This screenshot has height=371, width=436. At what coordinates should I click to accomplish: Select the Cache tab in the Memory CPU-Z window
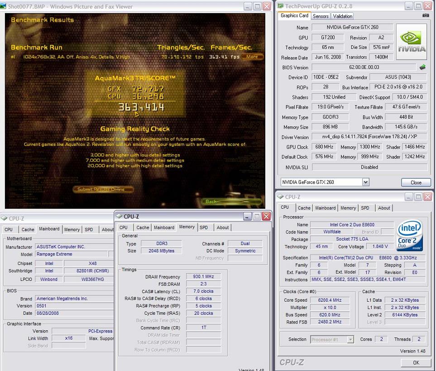[x=143, y=227]
